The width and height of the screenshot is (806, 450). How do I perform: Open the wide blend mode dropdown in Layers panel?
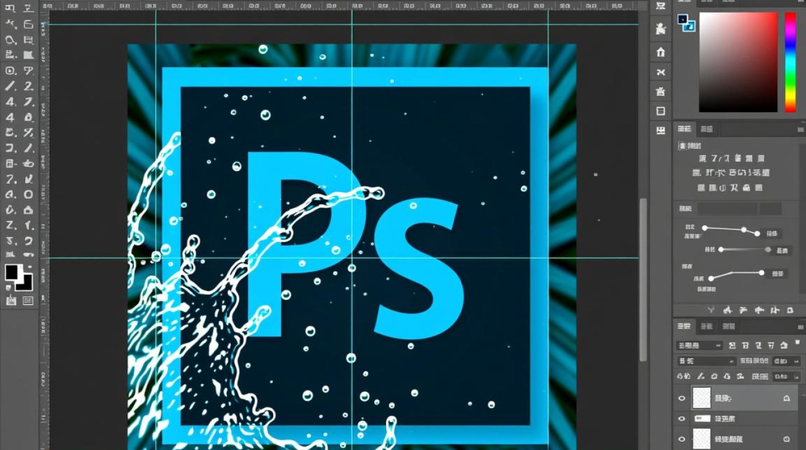coord(706,361)
